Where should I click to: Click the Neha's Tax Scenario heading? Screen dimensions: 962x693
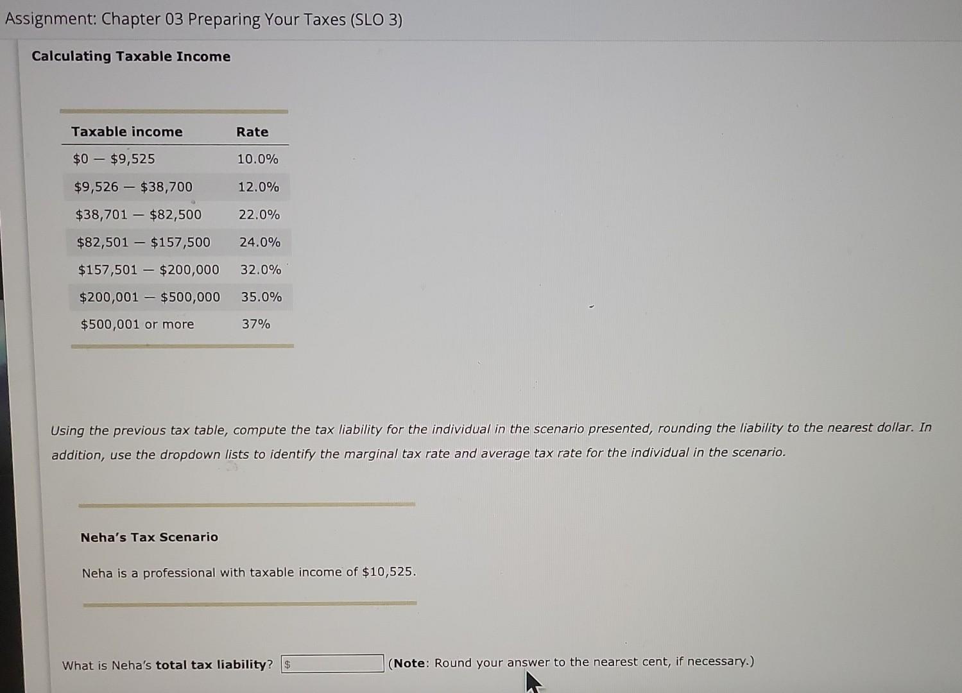click(x=148, y=536)
